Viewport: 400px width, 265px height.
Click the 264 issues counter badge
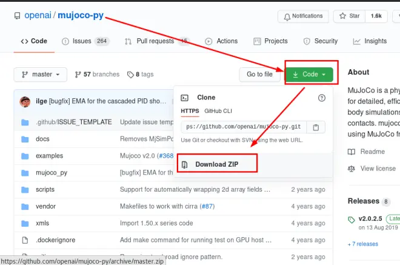coord(102,41)
